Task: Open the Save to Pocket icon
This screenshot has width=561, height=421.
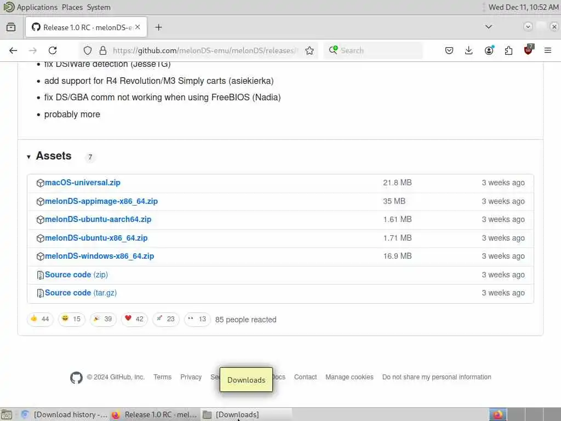Action: pyautogui.click(x=449, y=50)
